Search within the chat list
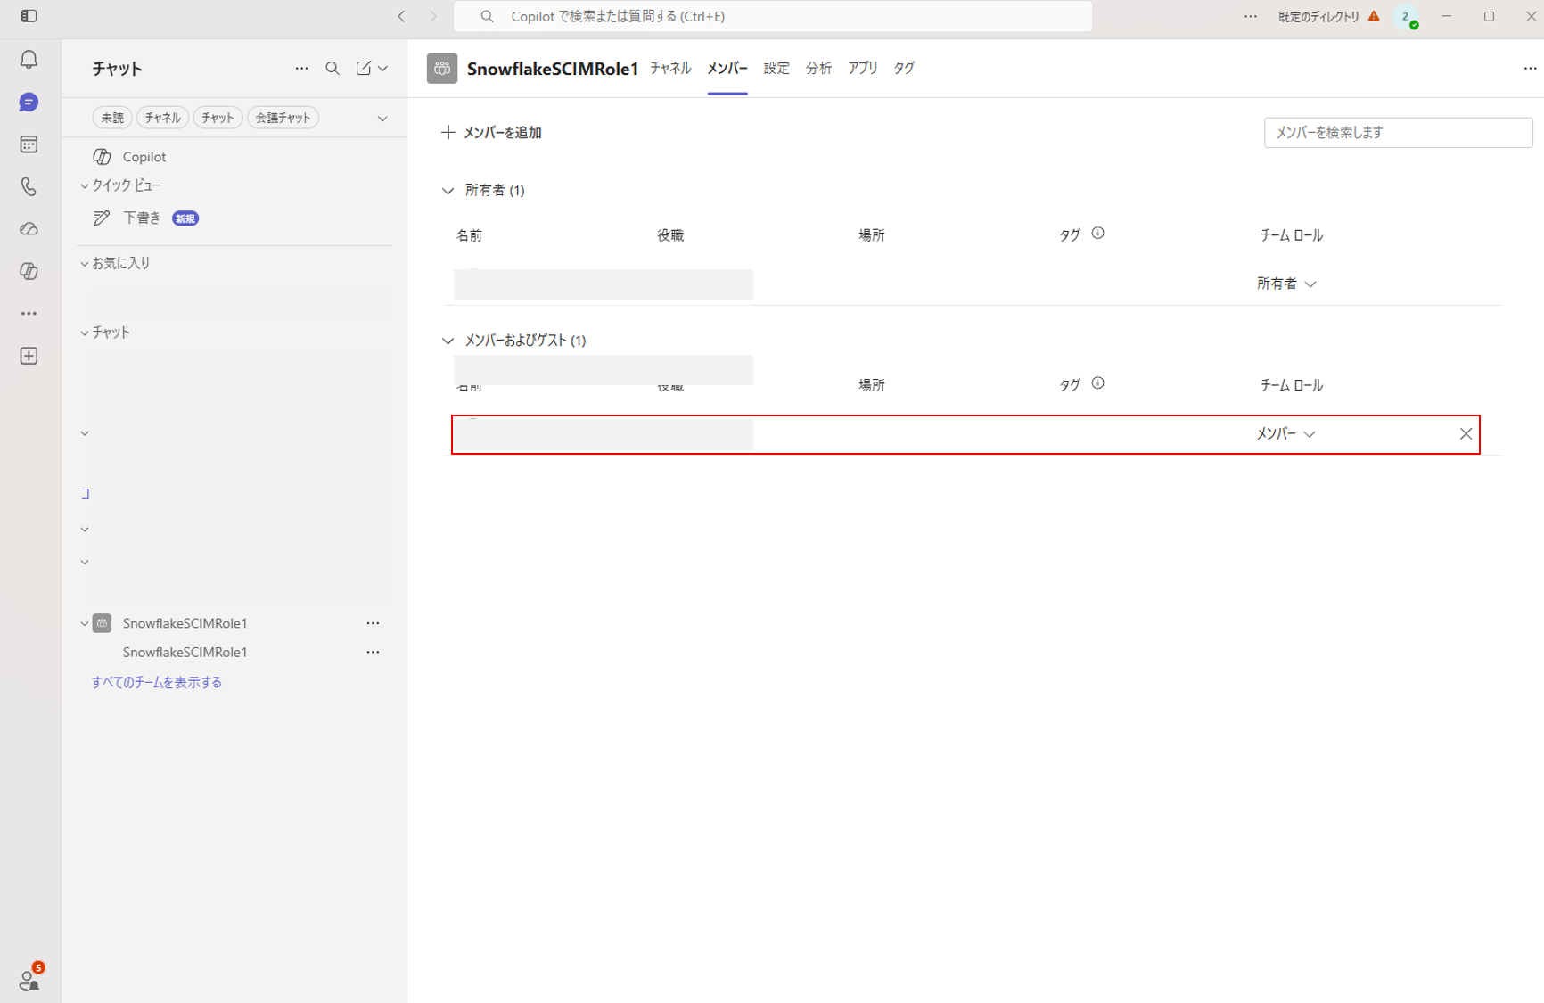This screenshot has width=1544, height=1003. pyautogui.click(x=333, y=68)
